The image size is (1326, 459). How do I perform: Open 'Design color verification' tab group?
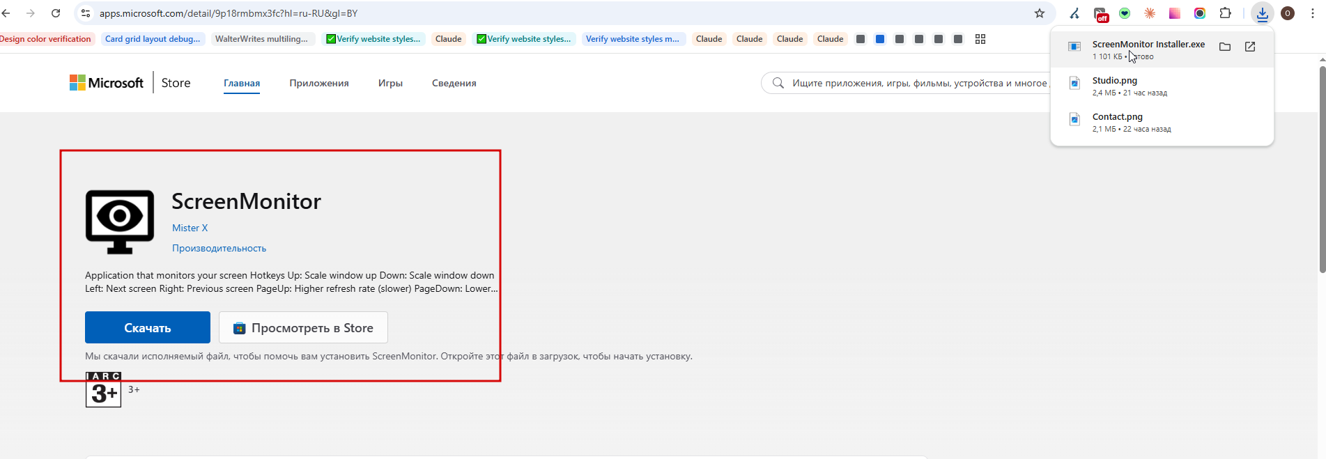tap(45, 39)
